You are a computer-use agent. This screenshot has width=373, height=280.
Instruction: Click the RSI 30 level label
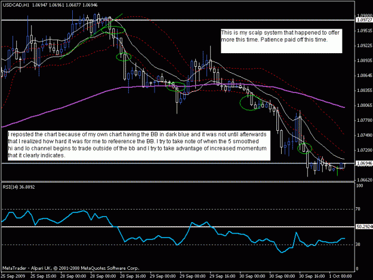(x=358, y=245)
